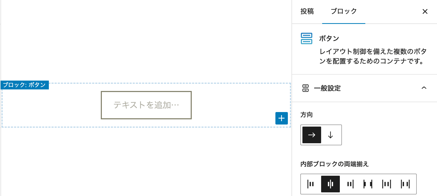Click the fifth justification option icon
The width and height of the screenshot is (437, 196).
tap(387, 184)
